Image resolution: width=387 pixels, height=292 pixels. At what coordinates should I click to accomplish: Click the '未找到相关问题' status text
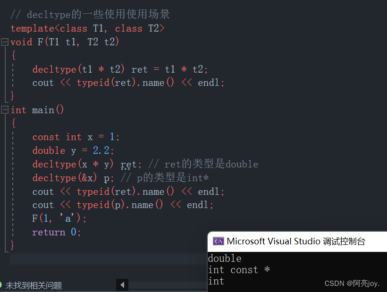(x=34, y=285)
